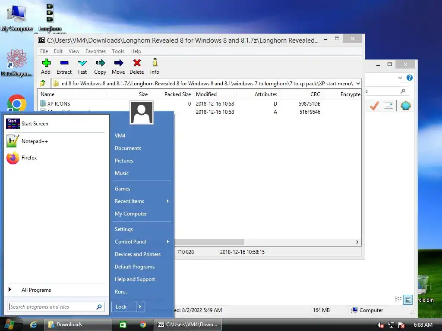
Task: Open Chrome from the taskbar
Action: pyautogui.click(x=143, y=325)
